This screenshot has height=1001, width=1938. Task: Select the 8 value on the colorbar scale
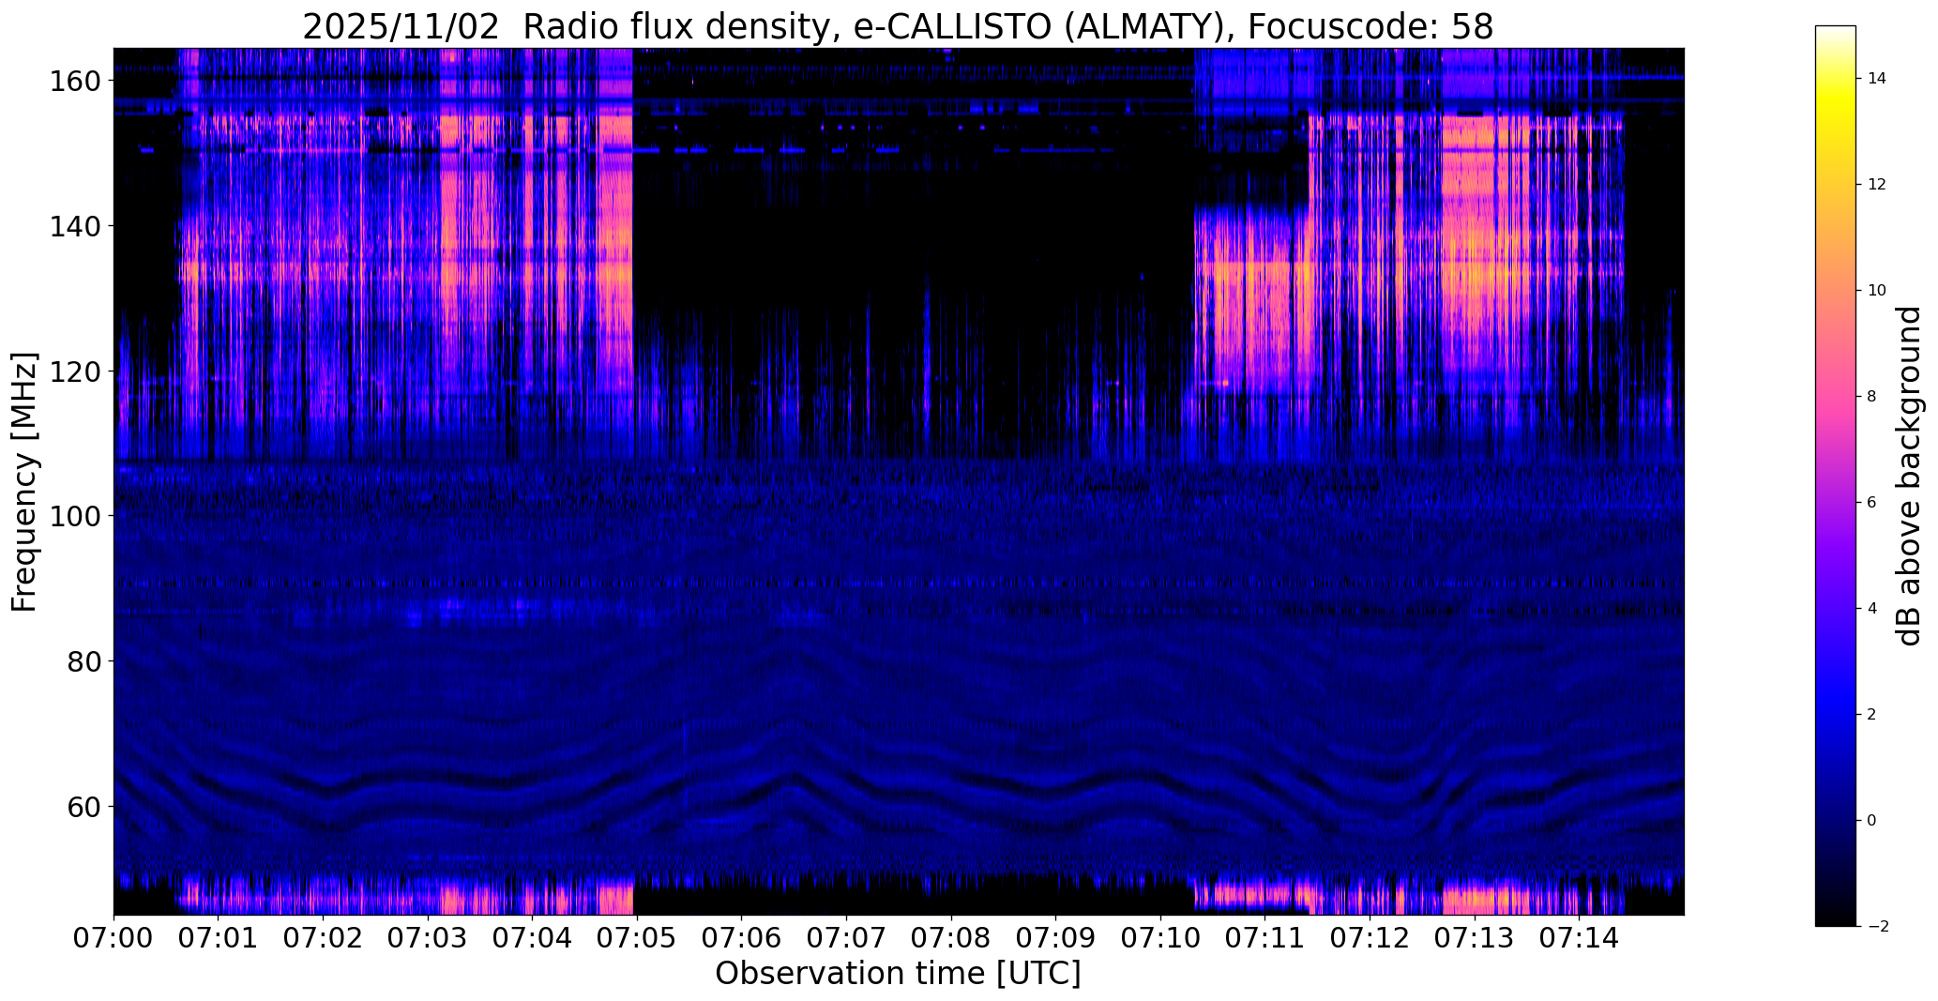coord(1871,397)
